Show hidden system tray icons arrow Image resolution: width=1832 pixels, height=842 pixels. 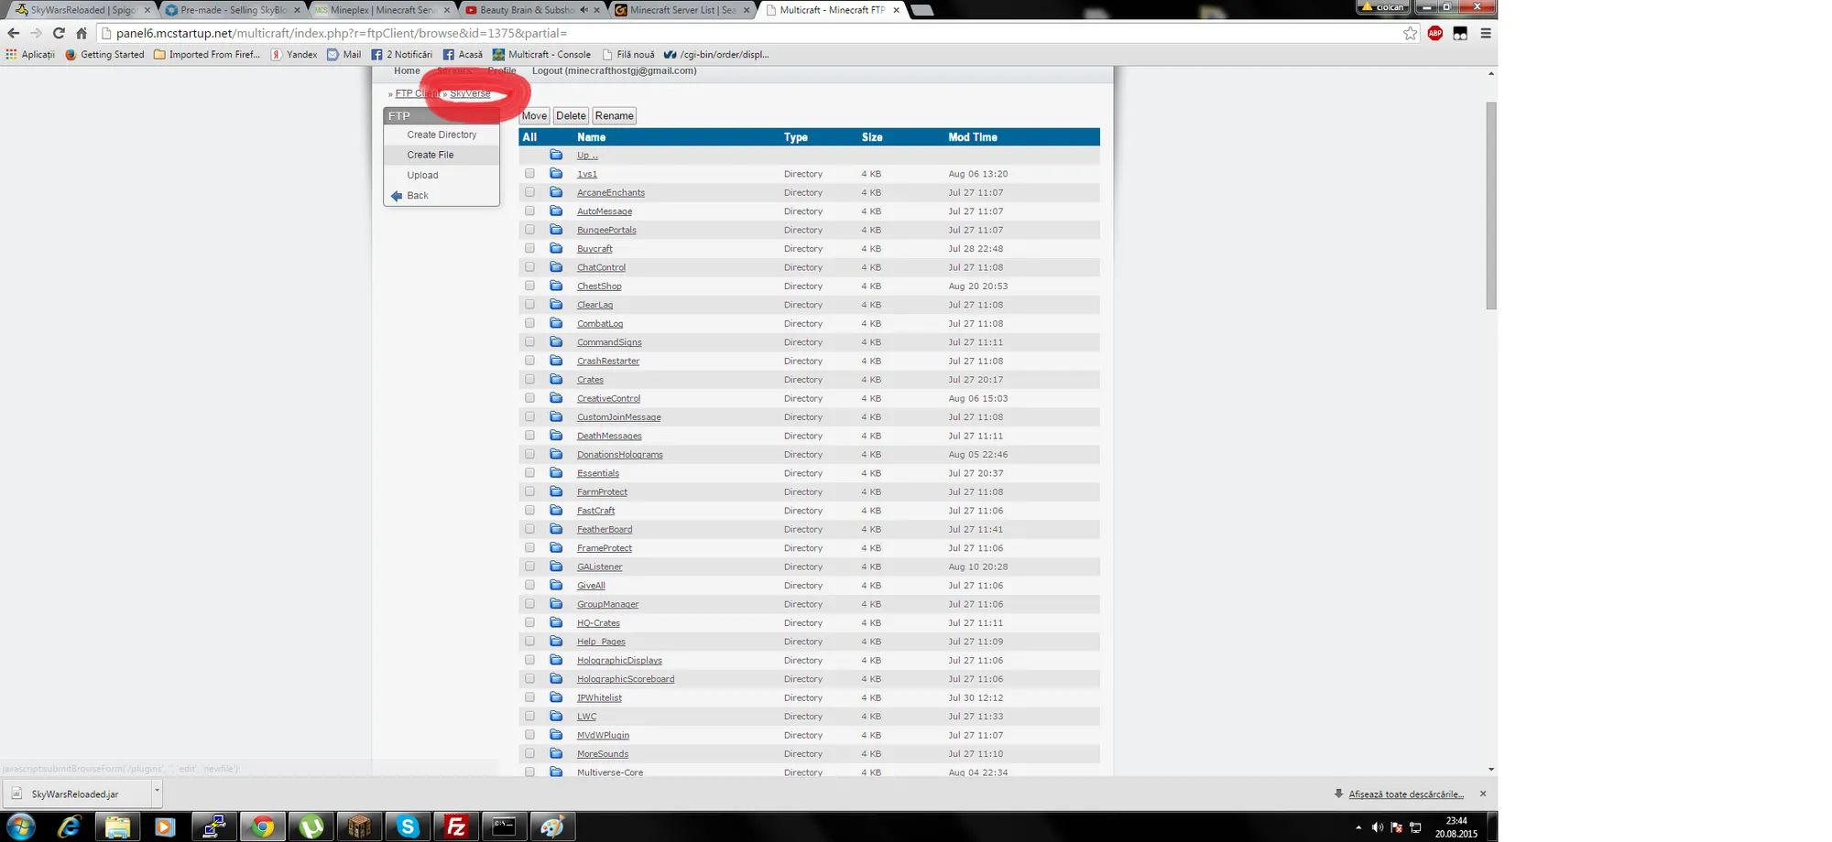[x=1358, y=827]
